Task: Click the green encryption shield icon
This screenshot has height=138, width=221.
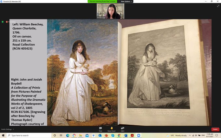Action: coord(3,22)
